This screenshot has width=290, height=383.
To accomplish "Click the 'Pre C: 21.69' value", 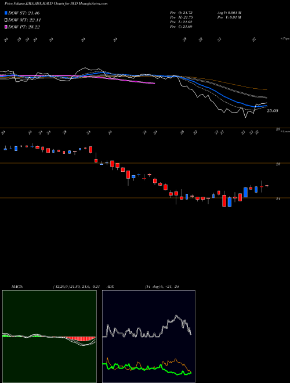I will (182, 27).
